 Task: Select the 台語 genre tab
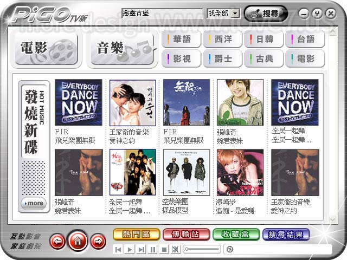(x=305, y=40)
